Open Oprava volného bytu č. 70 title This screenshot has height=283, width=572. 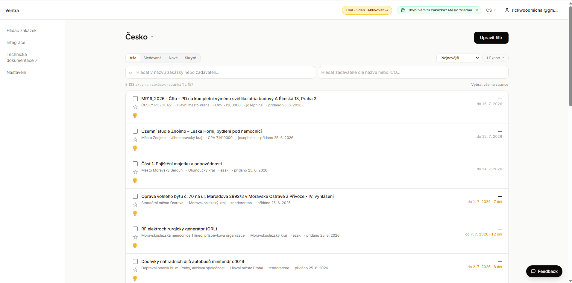pos(237,196)
